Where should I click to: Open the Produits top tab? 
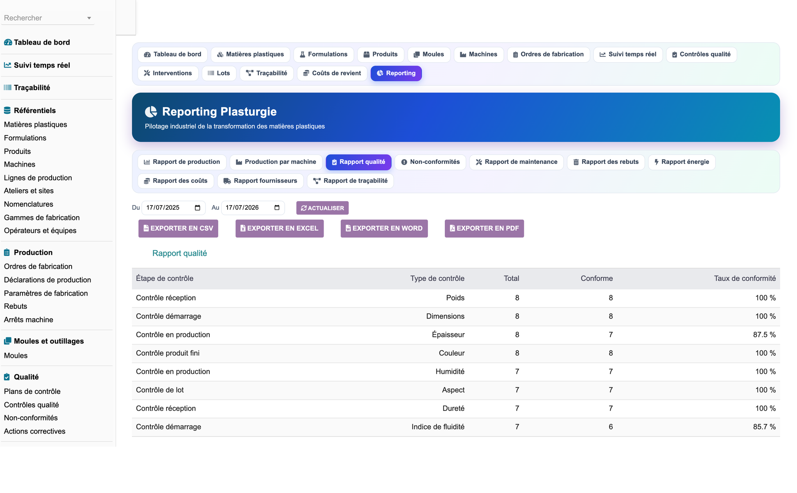[380, 54]
